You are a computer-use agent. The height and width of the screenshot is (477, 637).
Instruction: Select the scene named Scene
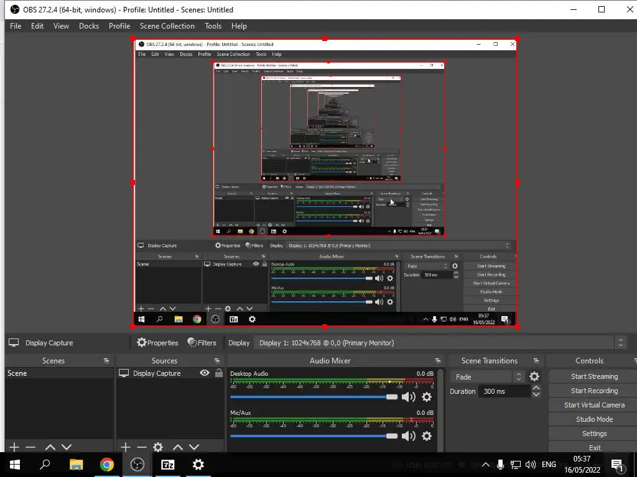point(59,373)
